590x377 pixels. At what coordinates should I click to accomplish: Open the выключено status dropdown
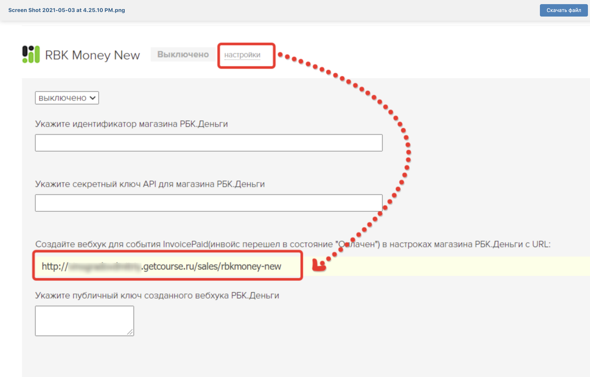click(x=67, y=98)
